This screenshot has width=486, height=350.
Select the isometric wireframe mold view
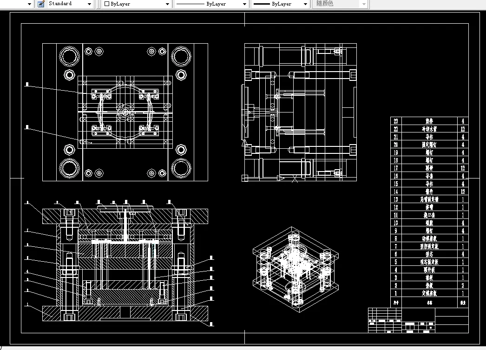pos(296,270)
